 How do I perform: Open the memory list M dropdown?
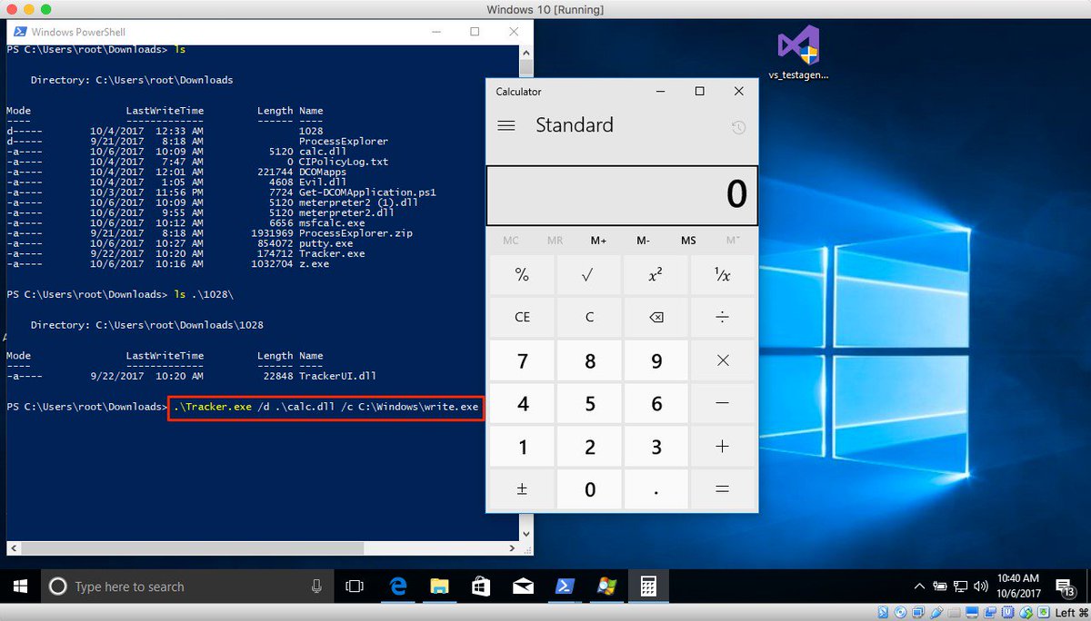click(733, 241)
